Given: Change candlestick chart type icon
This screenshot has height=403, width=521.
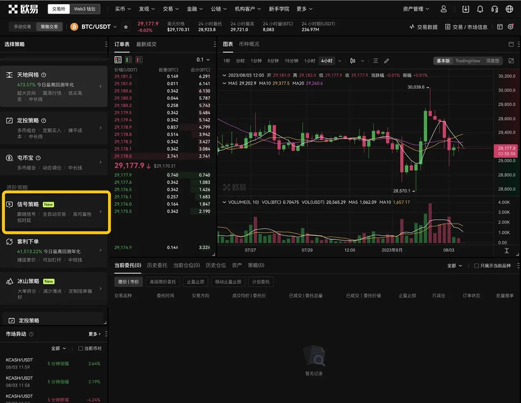Looking at the screenshot, I should (x=353, y=61).
